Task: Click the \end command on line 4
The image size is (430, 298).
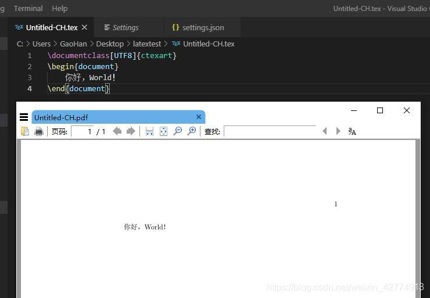Action: (x=56, y=88)
